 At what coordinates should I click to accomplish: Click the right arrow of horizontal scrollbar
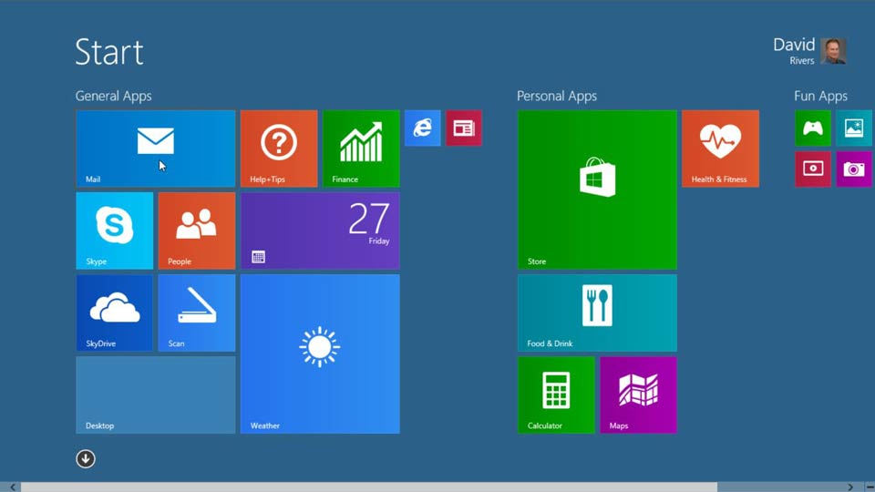point(850,487)
